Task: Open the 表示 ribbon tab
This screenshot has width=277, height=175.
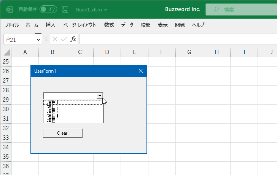Action: click(x=163, y=25)
